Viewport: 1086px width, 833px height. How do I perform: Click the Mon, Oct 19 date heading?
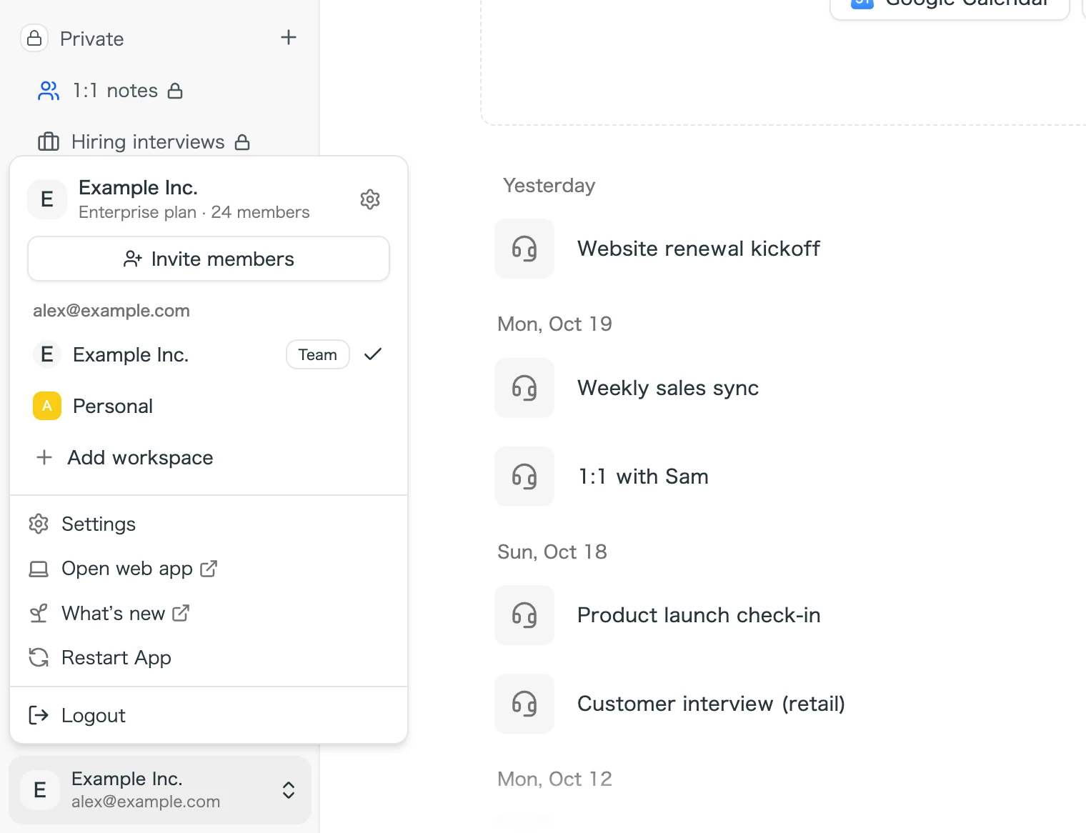coord(554,324)
